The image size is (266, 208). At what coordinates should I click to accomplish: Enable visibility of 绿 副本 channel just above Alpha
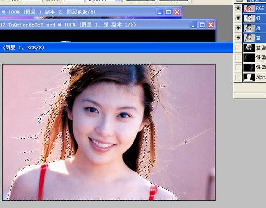tap(238, 68)
